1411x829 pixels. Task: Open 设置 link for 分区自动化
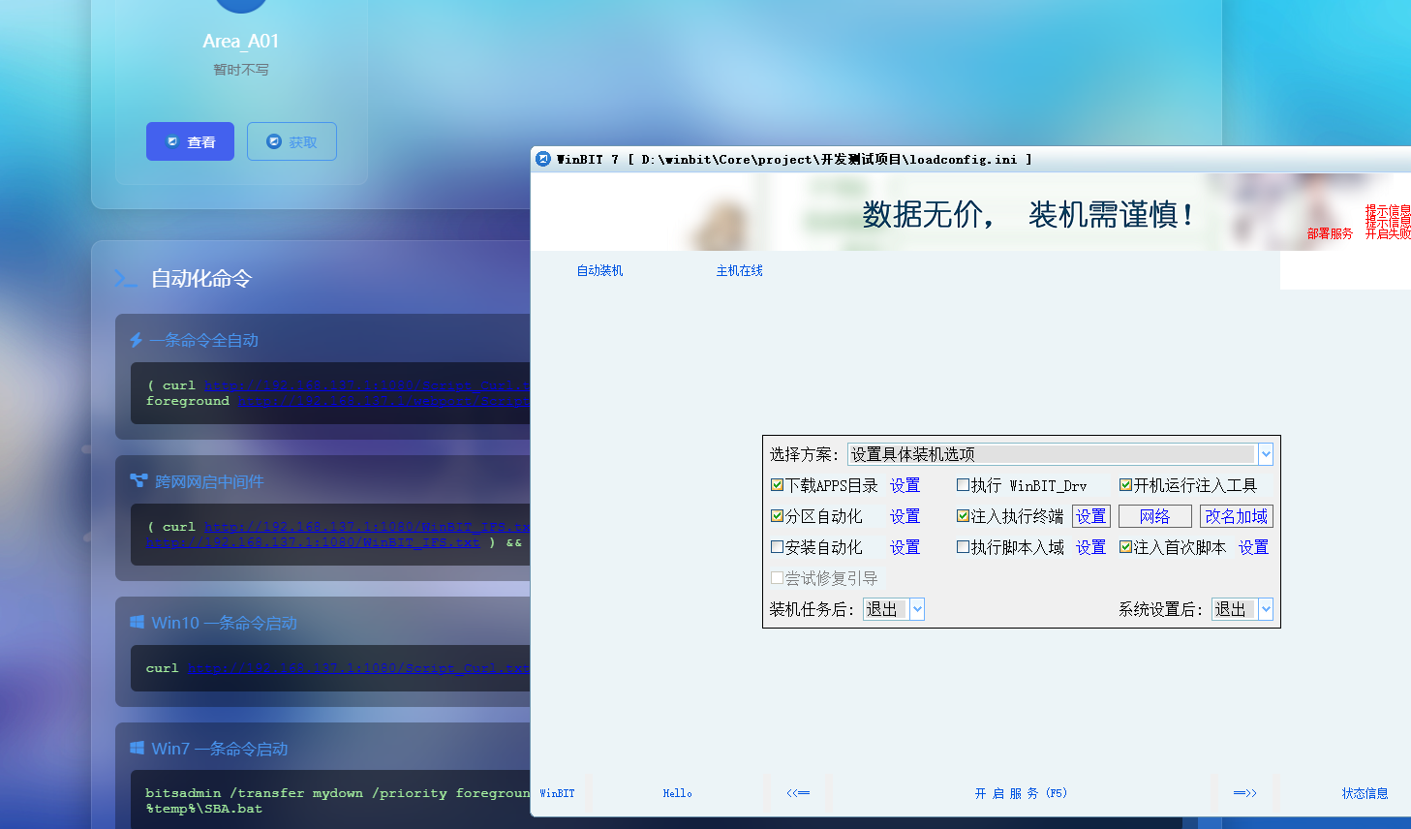905,516
